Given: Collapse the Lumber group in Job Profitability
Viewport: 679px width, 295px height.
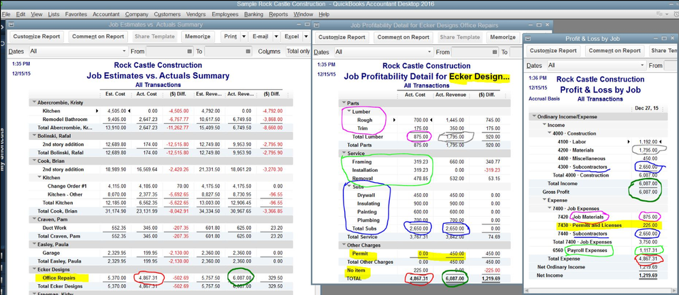Looking at the screenshot, I should click(x=350, y=111).
